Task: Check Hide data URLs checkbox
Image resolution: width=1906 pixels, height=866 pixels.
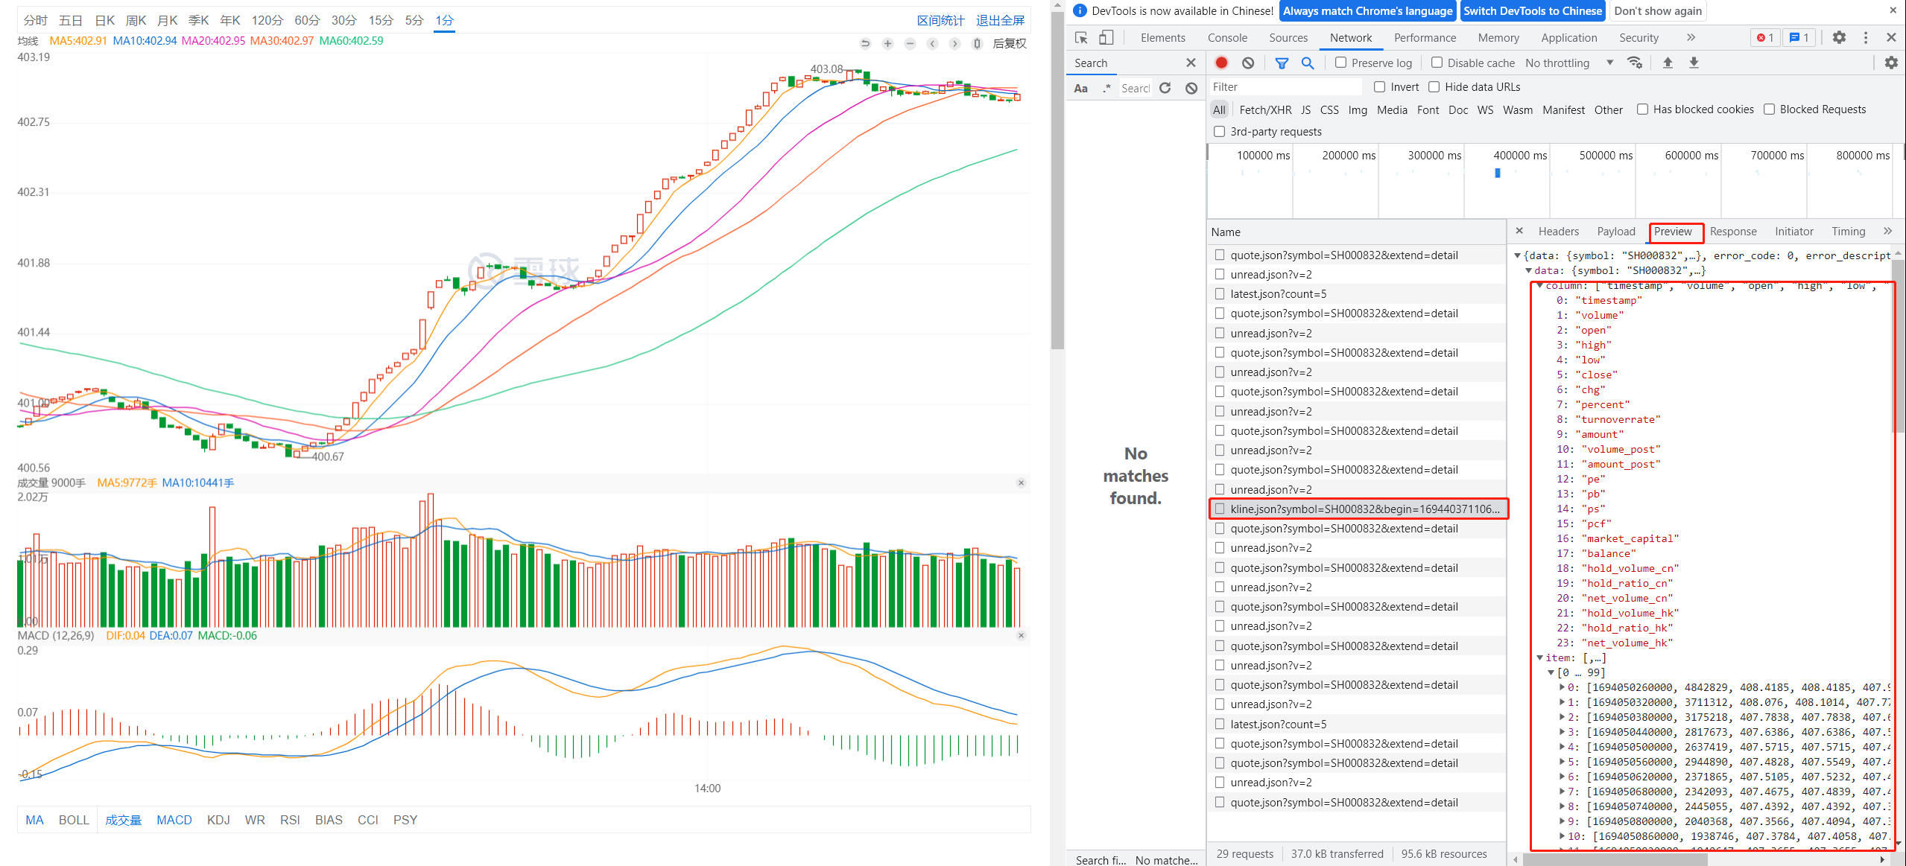Action: [1434, 87]
